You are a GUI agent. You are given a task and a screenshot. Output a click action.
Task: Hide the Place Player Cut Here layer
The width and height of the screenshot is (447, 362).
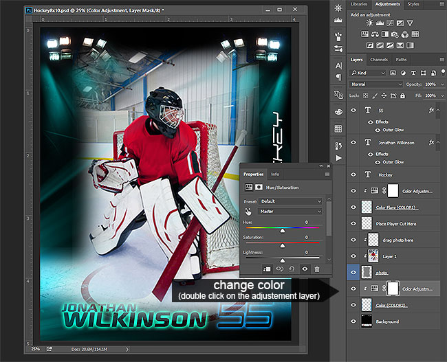(353, 223)
